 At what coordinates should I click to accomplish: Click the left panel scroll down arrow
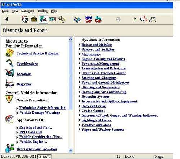[71, 150]
